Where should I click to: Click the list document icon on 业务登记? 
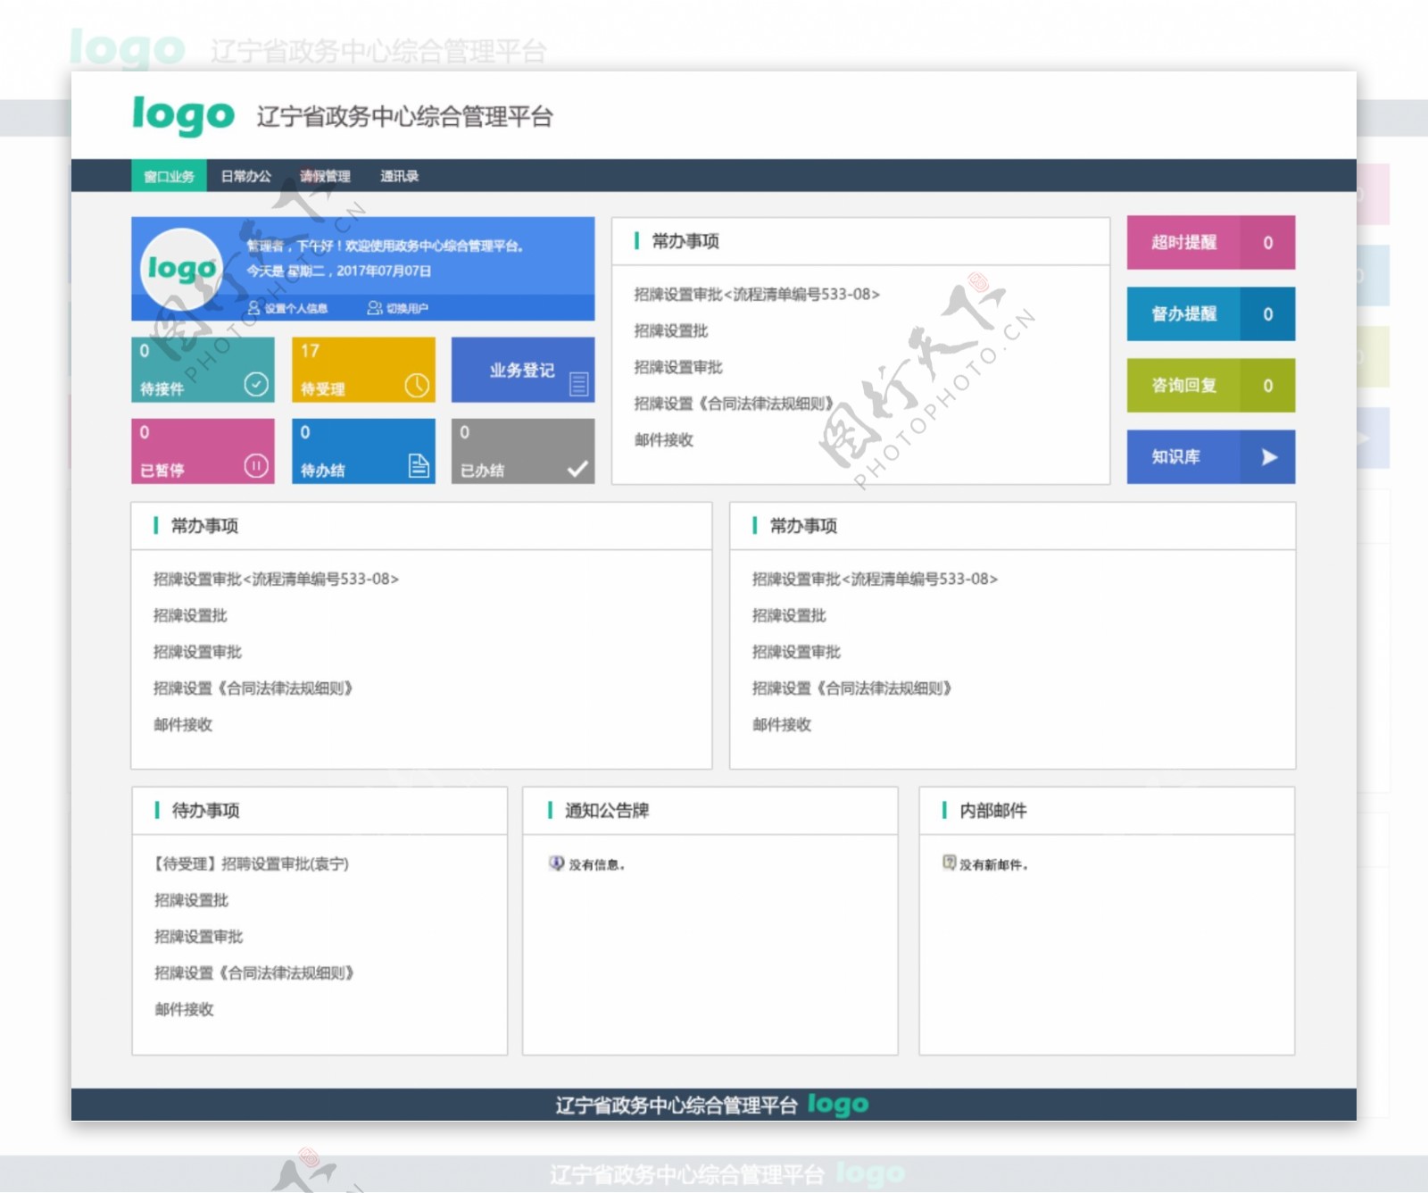579,384
